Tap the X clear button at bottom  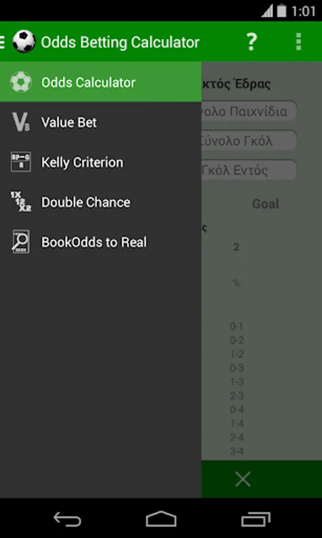(x=243, y=479)
